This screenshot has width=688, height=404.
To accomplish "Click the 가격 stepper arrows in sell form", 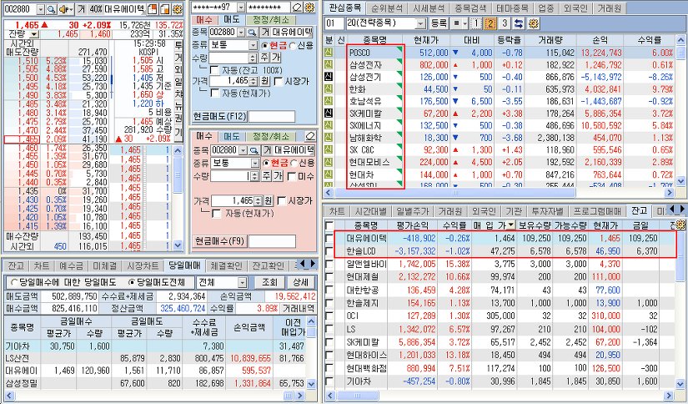I will (x=253, y=81).
